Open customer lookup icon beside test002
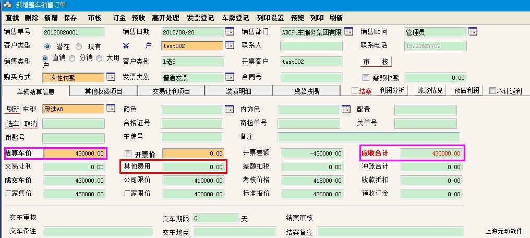Screen dimensions: 530x238 (230, 46)
